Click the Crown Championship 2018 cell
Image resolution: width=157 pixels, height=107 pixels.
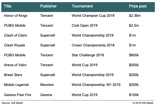coord(93,45)
